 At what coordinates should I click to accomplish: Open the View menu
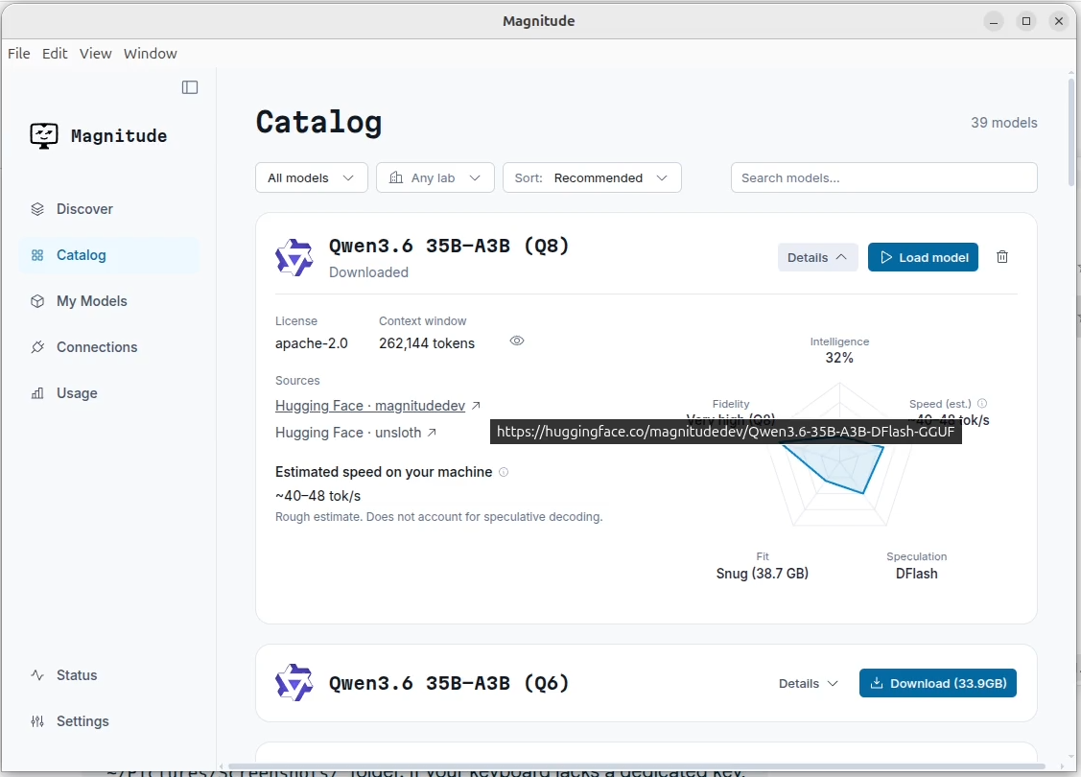(x=95, y=54)
